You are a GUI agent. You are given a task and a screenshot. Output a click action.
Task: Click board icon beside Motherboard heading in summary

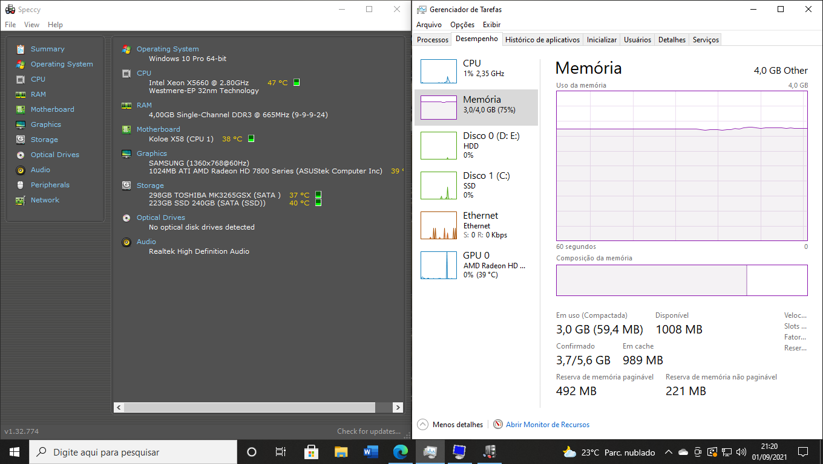pyautogui.click(x=126, y=130)
